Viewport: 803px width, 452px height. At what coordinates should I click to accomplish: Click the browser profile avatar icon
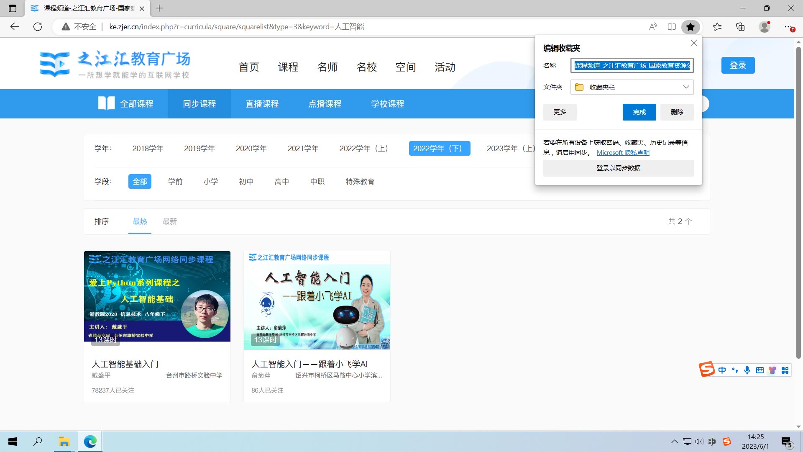click(x=765, y=27)
